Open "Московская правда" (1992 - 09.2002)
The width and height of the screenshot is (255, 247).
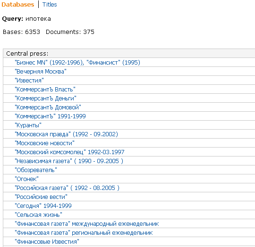[67, 134]
